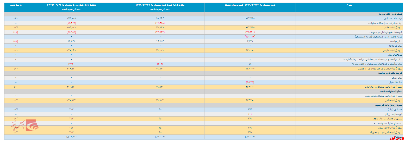Click row label 'سود (زیان) ناخالص'
The image size is (405, 141).
click(x=392, y=27)
